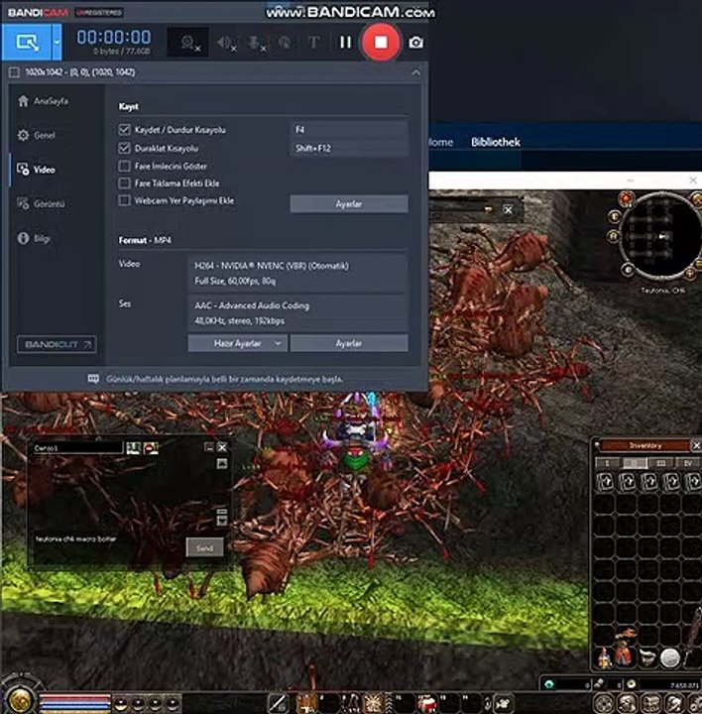702x714 pixels.
Task: Stop recording with the red button
Action: click(381, 43)
